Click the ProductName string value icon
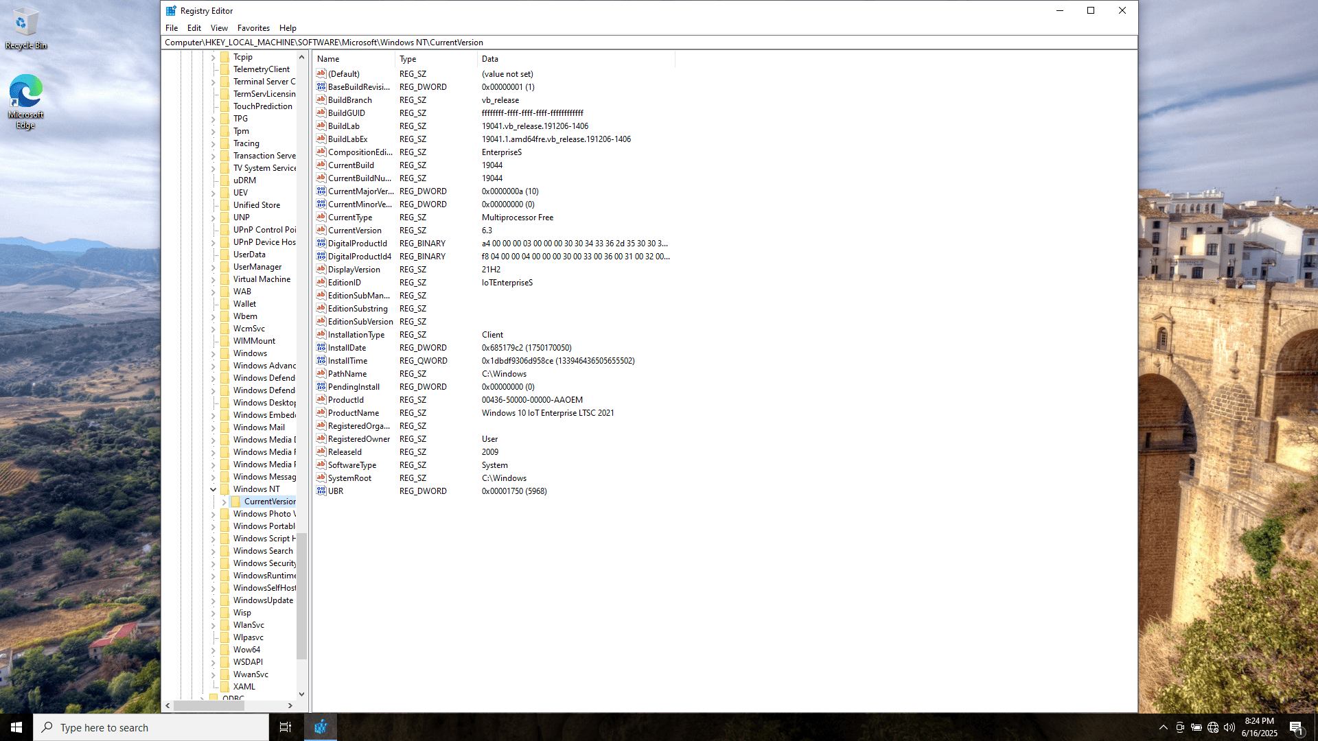The height and width of the screenshot is (741, 1318). (321, 413)
